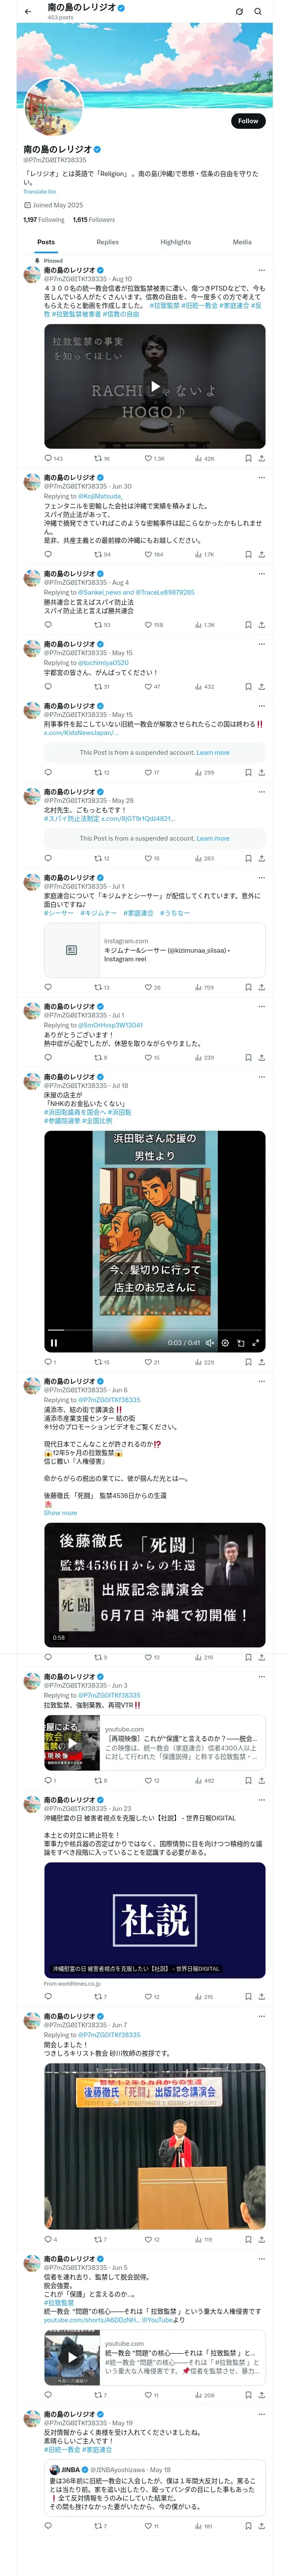The image size is (289, 2576).
Task: Open the more options menu of Jul 18 post
Action: coord(262,1077)
